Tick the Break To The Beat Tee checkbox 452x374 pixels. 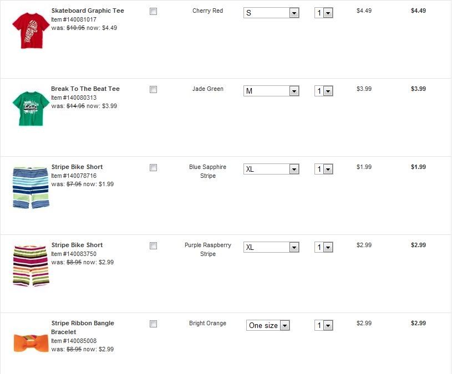tap(154, 90)
